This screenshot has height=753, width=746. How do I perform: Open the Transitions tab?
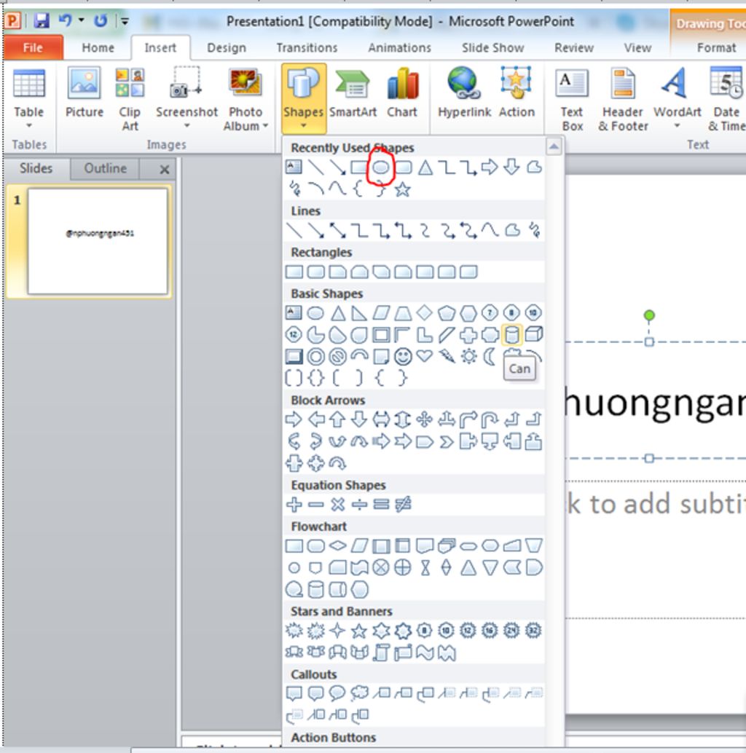(x=307, y=47)
